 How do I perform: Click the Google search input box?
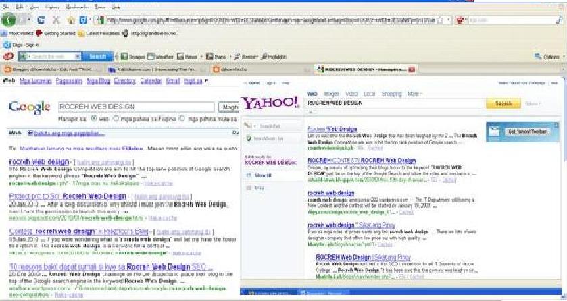tap(136, 107)
